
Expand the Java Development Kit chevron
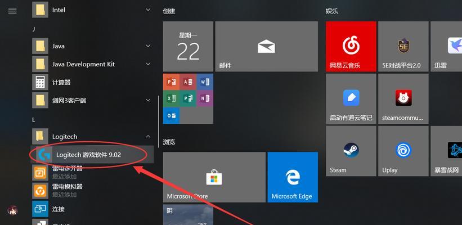tap(148, 64)
